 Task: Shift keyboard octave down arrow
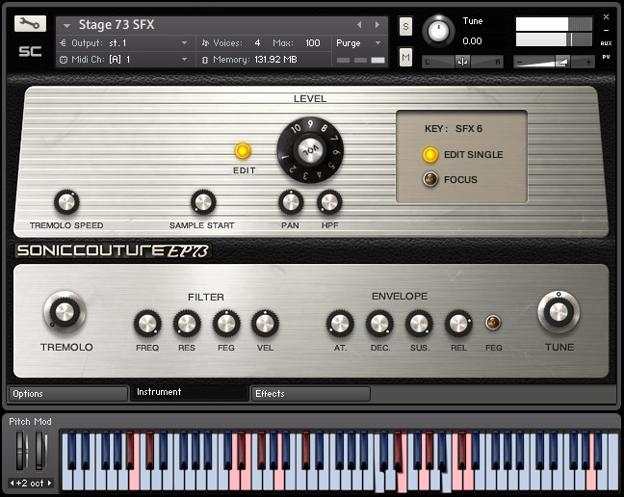coord(12,484)
